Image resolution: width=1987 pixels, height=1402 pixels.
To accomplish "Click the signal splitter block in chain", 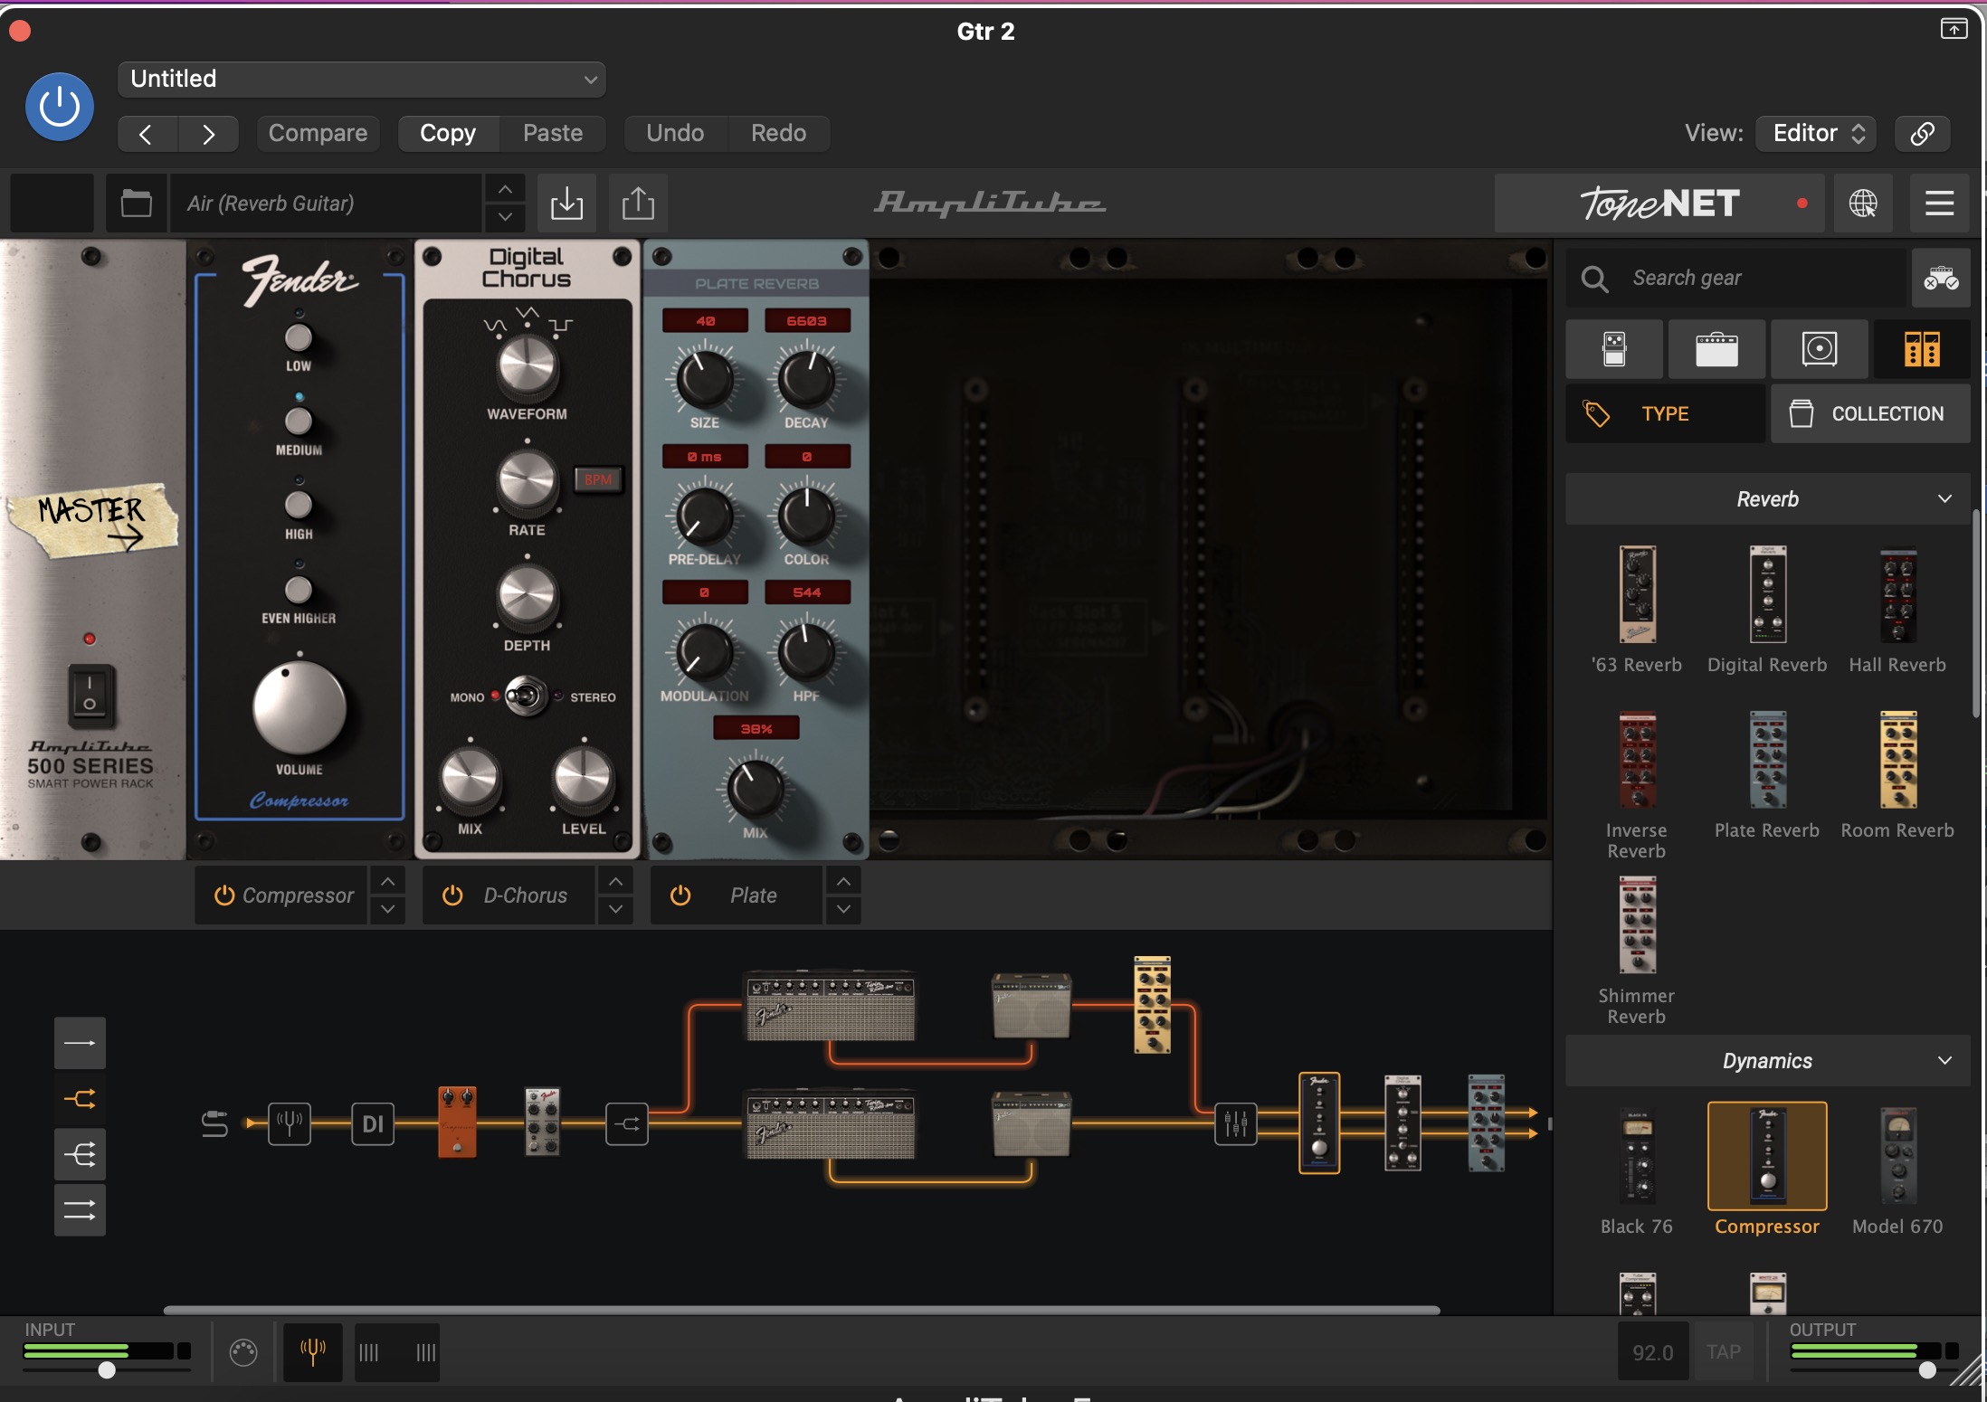I will [x=627, y=1124].
